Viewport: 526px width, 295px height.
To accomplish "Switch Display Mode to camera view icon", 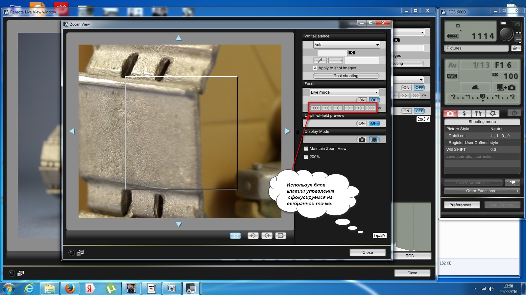I will click(x=362, y=139).
